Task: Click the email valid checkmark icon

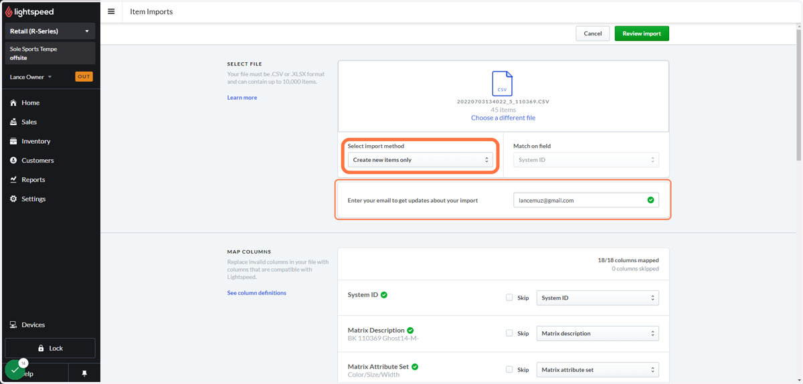Action: pos(650,200)
